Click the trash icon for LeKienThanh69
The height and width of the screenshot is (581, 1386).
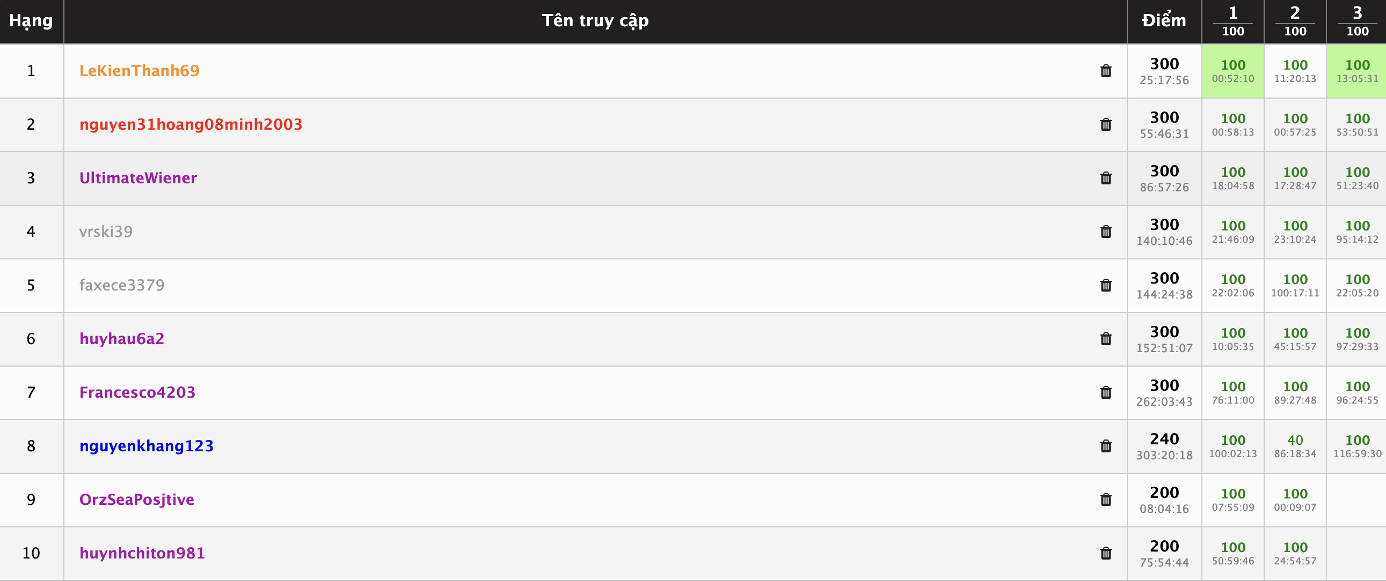click(x=1106, y=71)
